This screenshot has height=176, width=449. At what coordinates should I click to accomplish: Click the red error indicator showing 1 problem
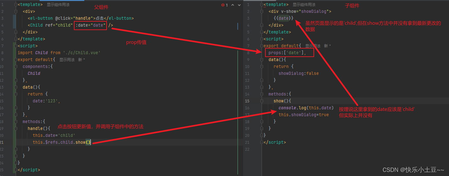pos(225,5)
